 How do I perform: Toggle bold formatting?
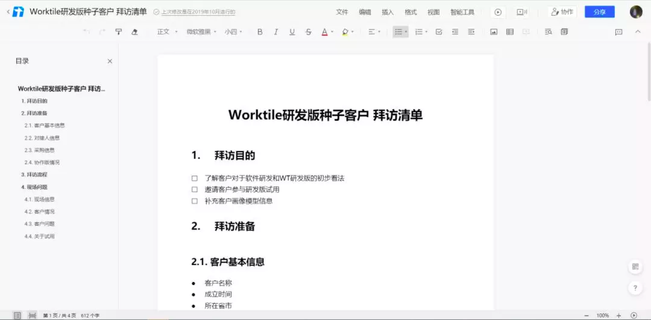point(260,32)
